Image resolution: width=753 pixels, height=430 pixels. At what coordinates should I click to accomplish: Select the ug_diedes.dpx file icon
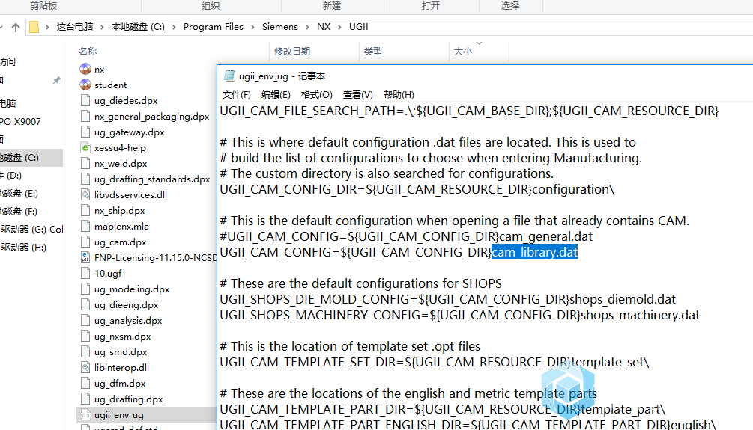(x=85, y=101)
